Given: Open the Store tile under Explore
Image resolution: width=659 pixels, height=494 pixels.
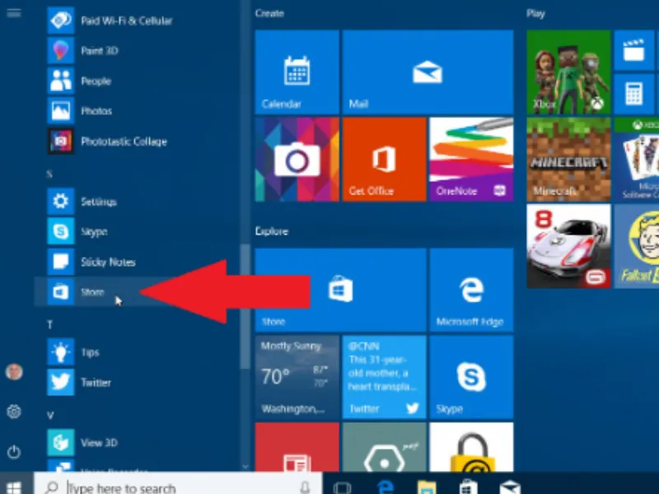Looking at the screenshot, I should click(340, 291).
